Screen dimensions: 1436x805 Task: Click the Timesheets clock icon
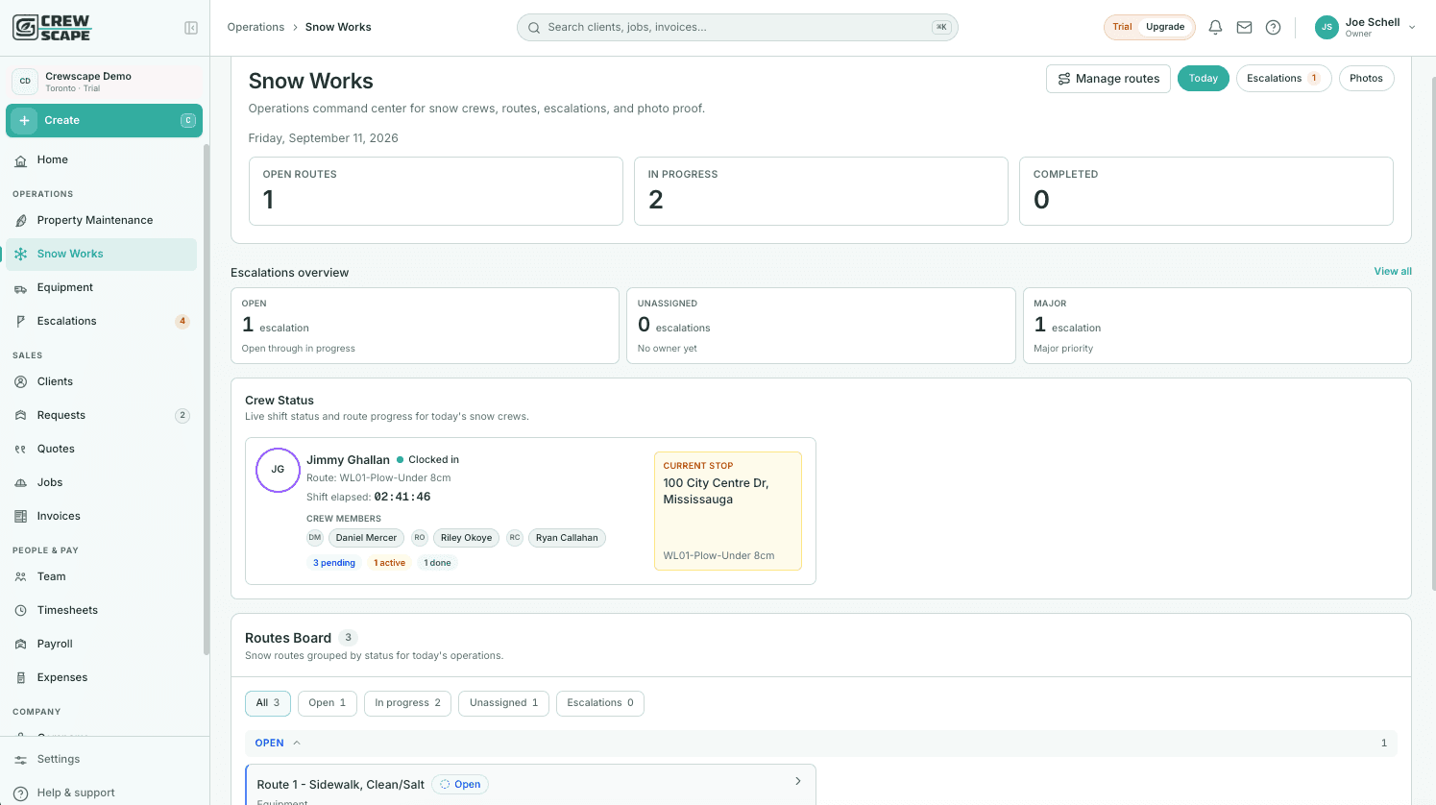click(x=21, y=611)
